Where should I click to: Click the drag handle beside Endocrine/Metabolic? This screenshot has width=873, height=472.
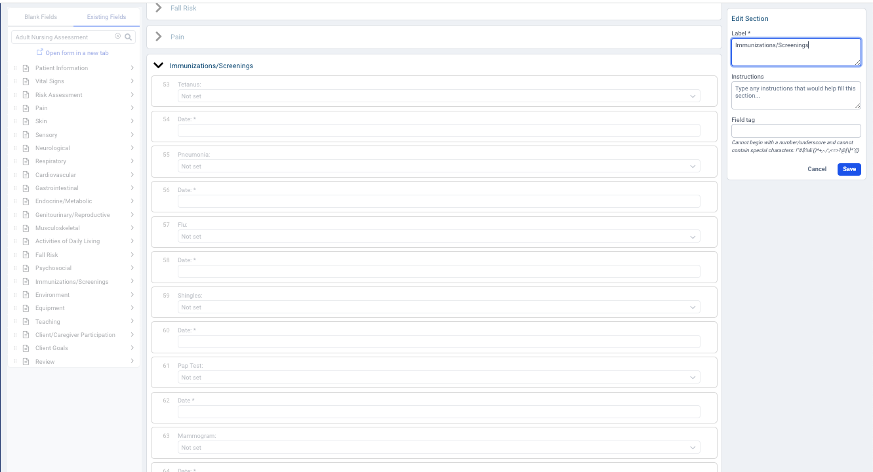click(x=15, y=201)
